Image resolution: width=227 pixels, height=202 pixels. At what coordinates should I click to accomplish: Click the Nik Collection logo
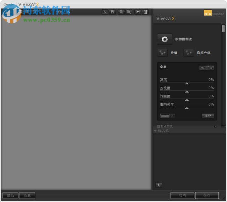[214, 13]
